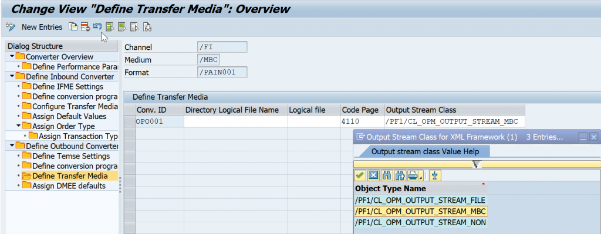The height and width of the screenshot is (234, 601).
Task: Collapse the Assign Order Type node
Action: (19, 126)
